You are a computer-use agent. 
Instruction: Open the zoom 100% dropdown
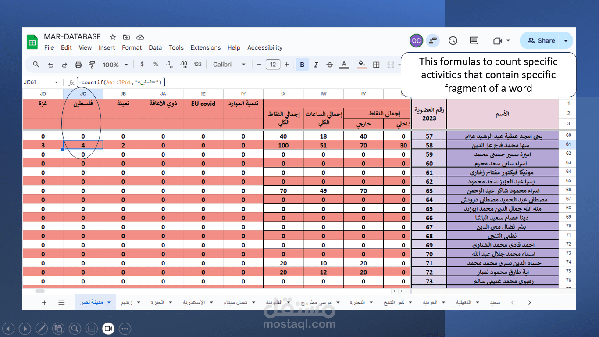pos(115,65)
